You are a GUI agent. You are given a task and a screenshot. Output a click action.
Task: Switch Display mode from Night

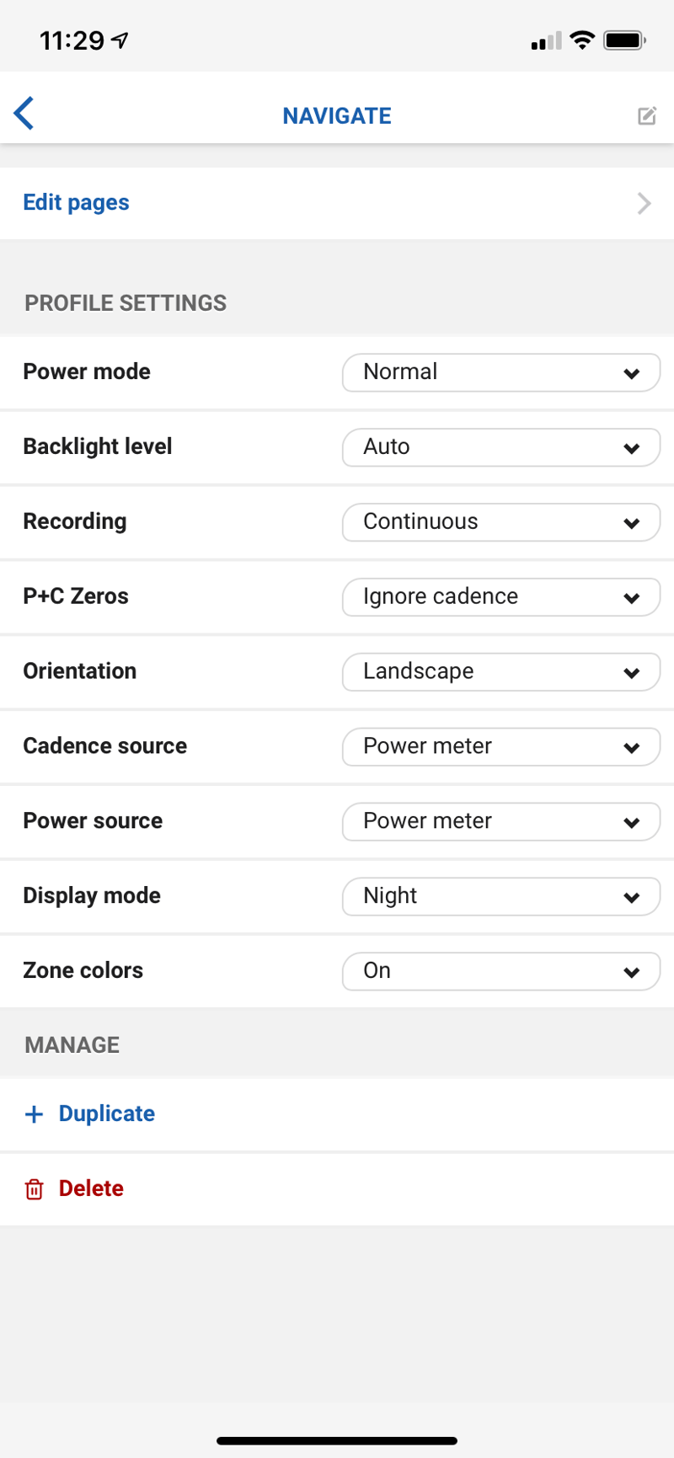500,897
